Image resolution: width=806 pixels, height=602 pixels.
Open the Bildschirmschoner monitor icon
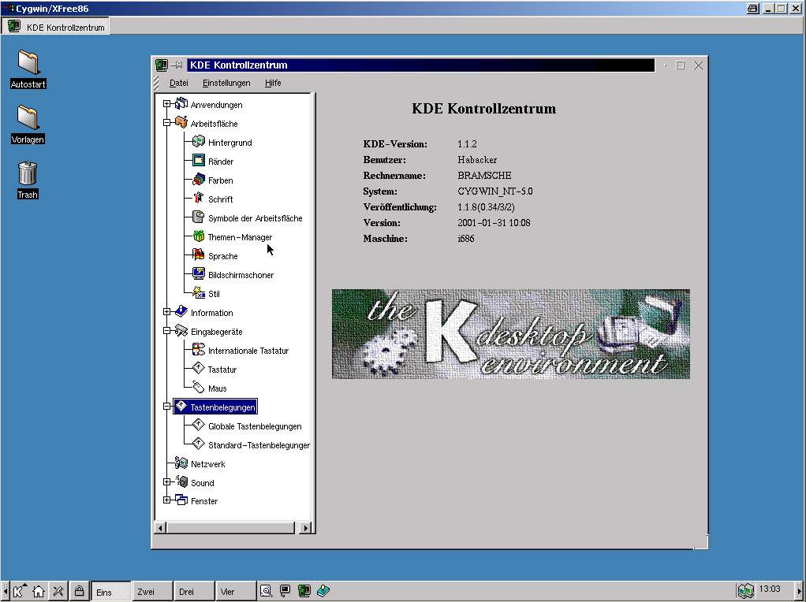point(199,275)
